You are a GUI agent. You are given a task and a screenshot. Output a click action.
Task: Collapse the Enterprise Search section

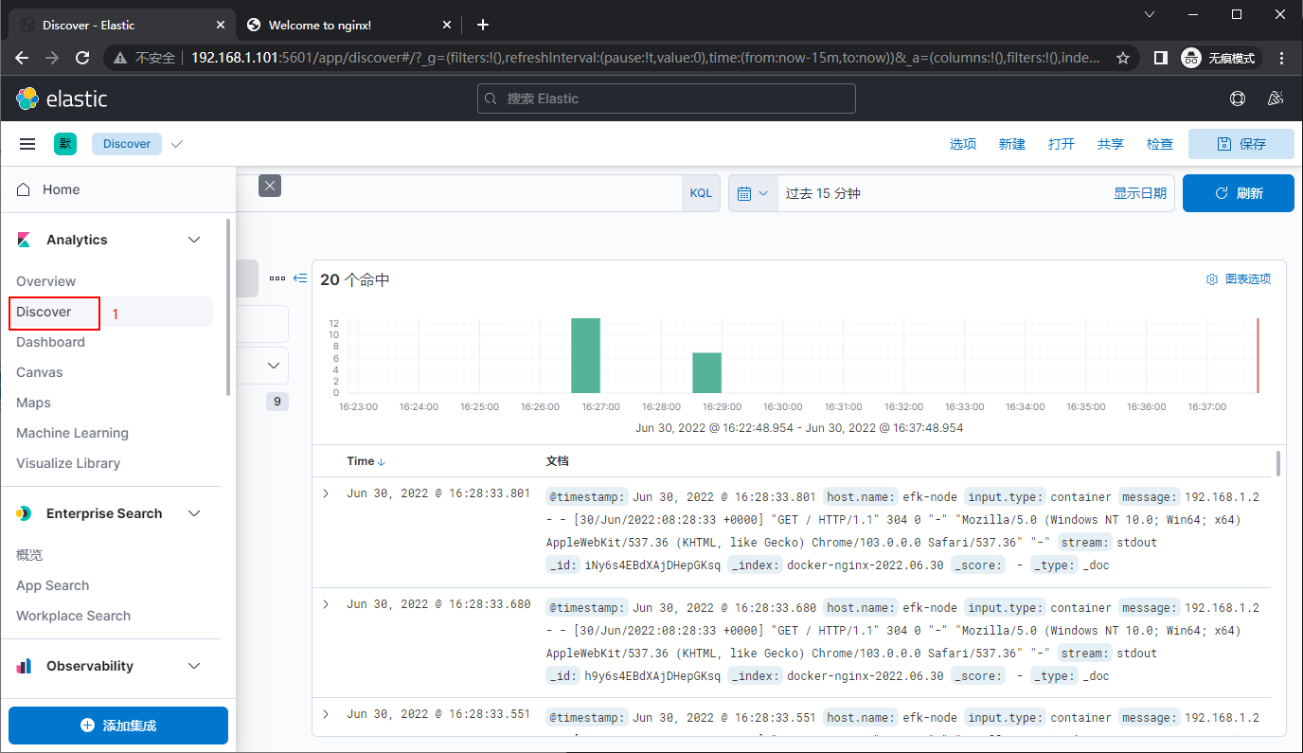click(194, 513)
